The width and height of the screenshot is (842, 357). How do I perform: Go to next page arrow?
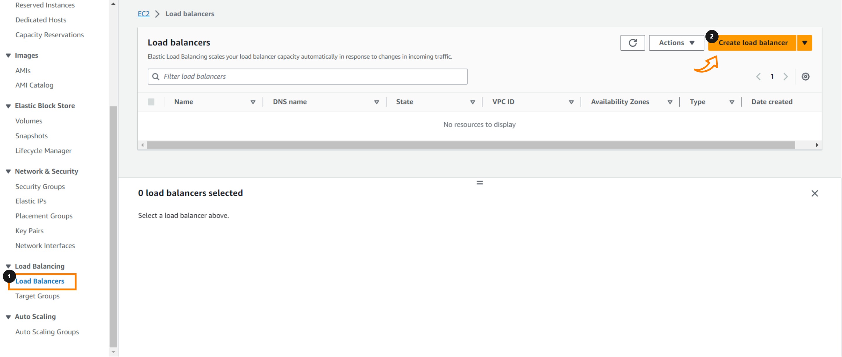click(786, 76)
